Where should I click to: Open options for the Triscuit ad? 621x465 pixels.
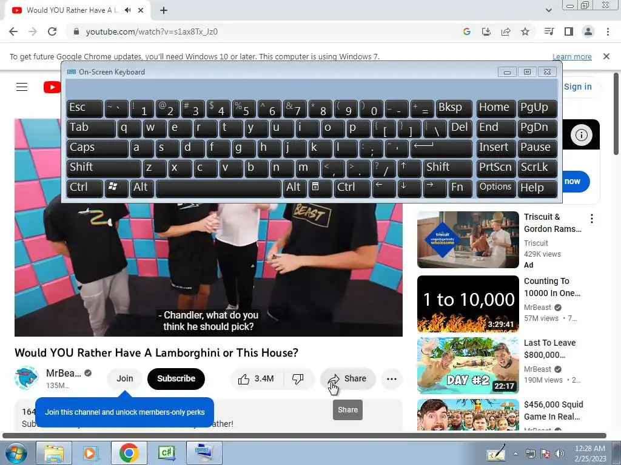pos(591,219)
